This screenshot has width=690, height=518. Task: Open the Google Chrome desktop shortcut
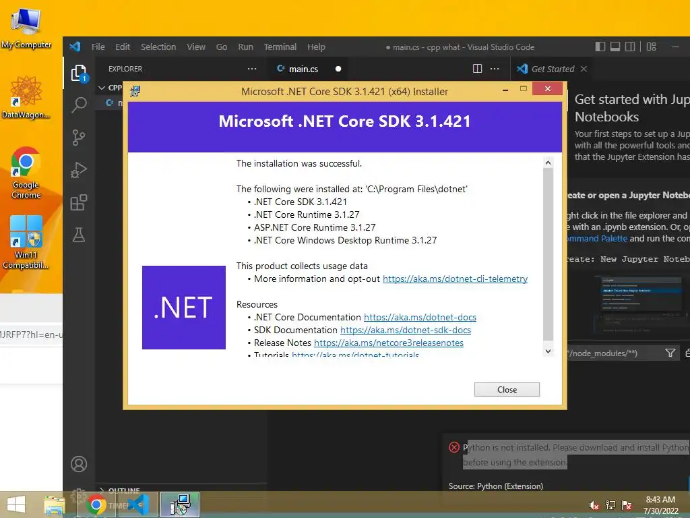tap(26, 173)
